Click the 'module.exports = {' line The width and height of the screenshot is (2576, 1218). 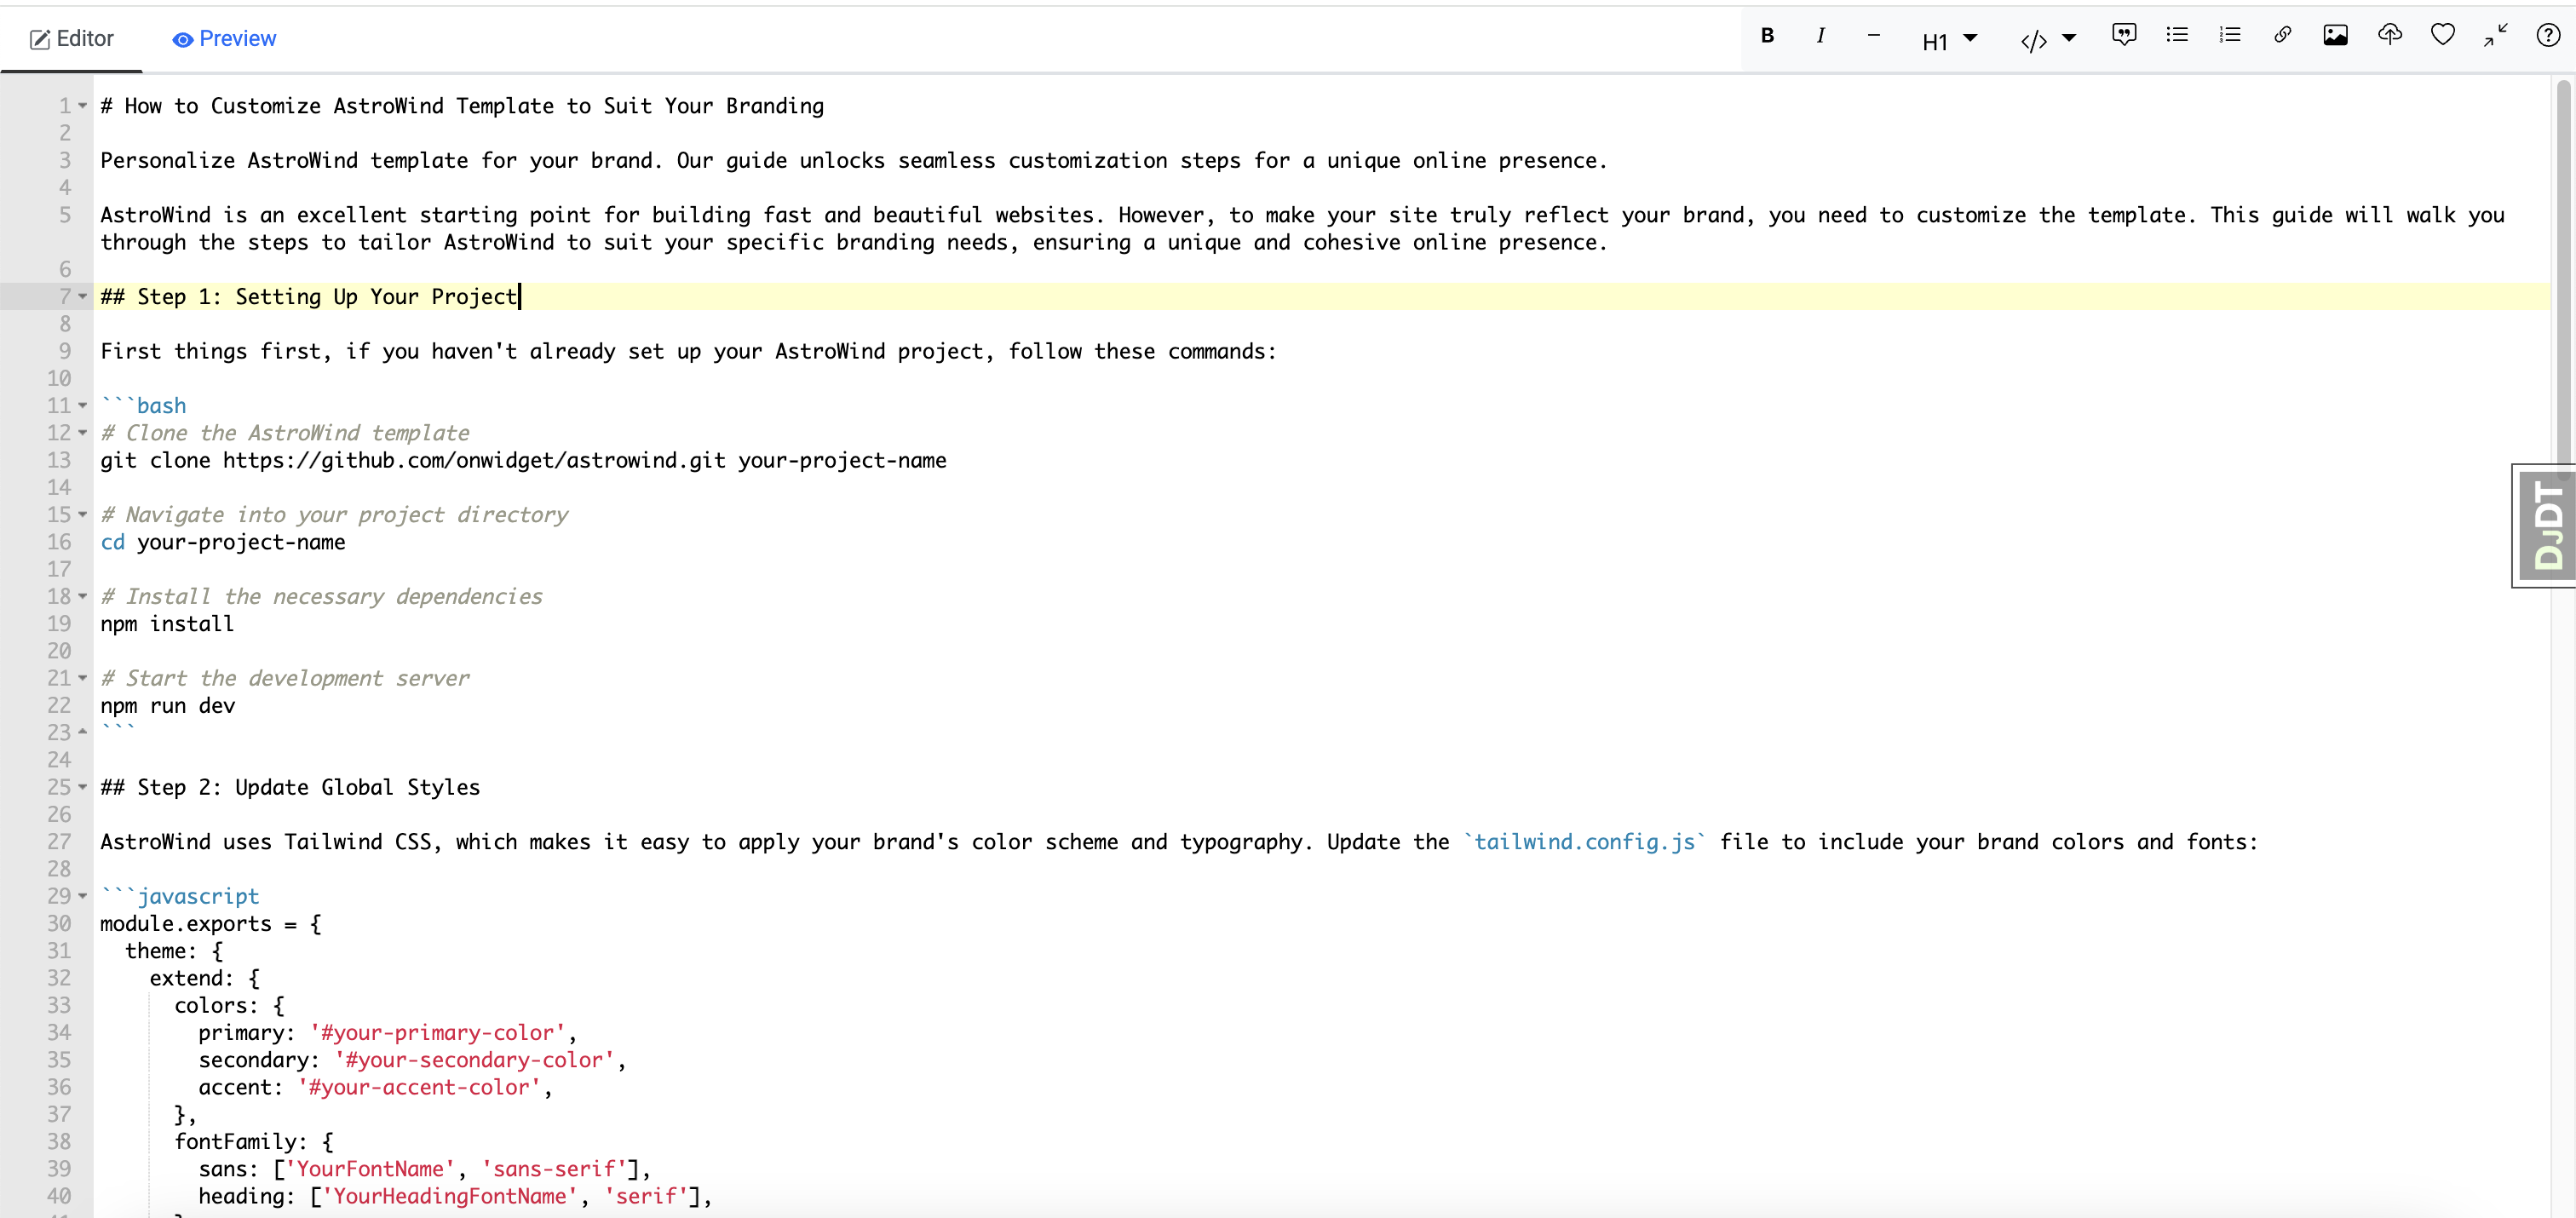point(211,924)
